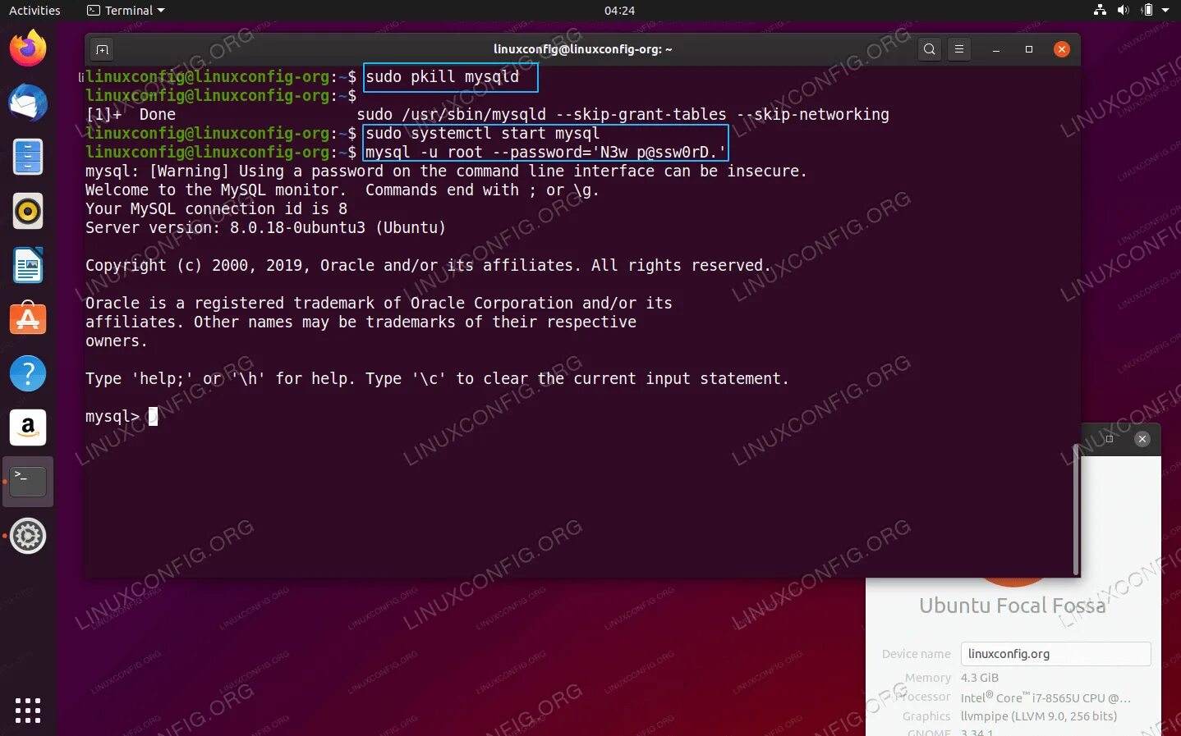1181x736 pixels.
Task: Click the 'sudo systemctl start mysql' command
Action: pyautogui.click(x=483, y=133)
